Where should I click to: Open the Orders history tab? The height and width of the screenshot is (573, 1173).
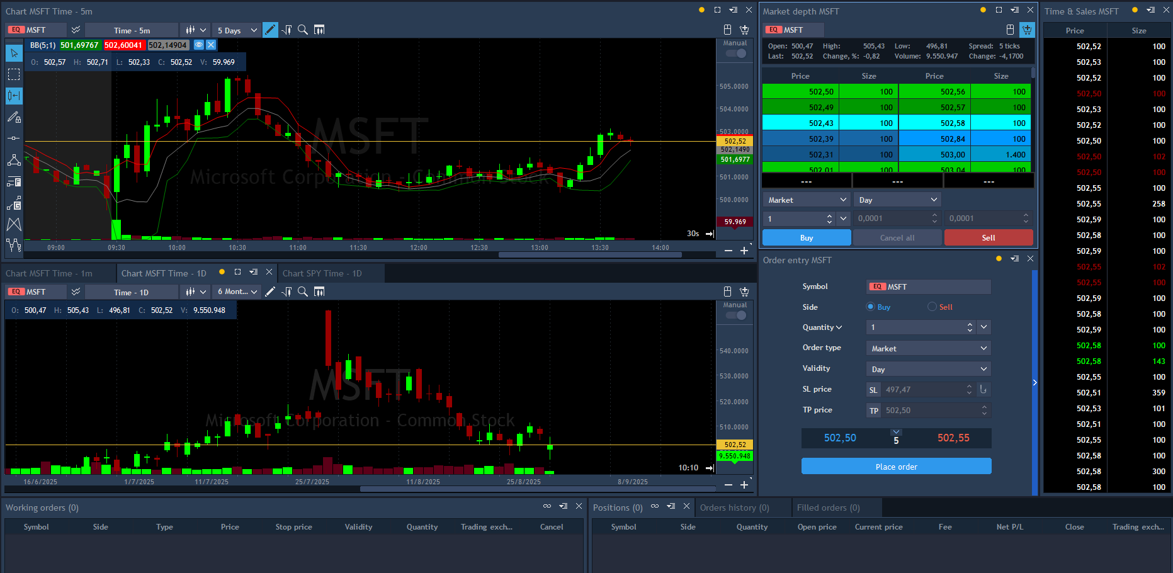(734, 508)
